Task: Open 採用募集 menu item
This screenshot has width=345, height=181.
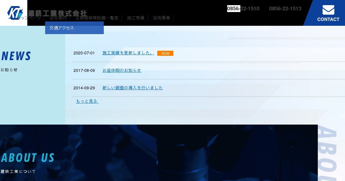Action: point(162,18)
